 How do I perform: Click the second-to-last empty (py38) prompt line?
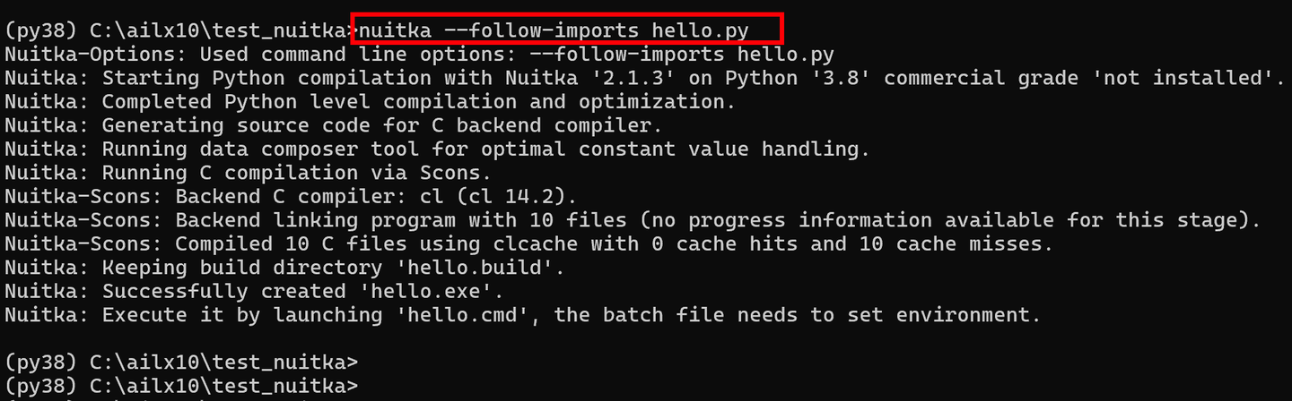click(x=181, y=363)
